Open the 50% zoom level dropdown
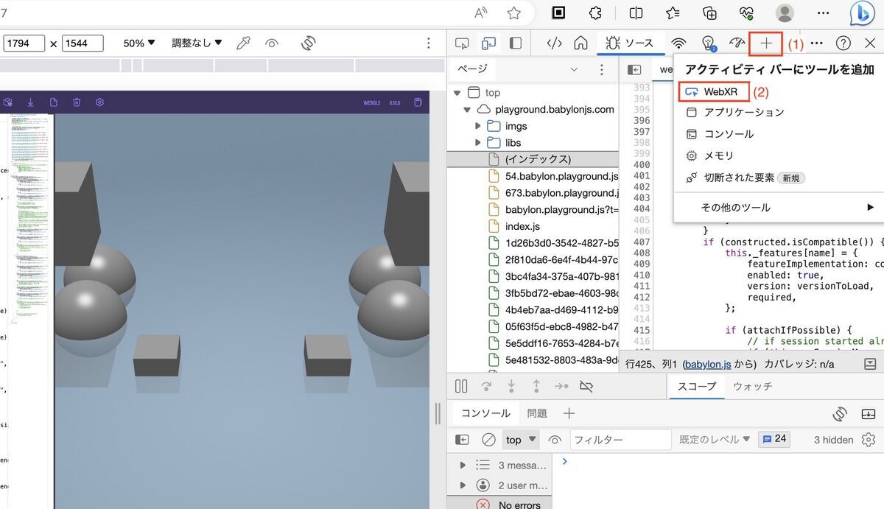Image resolution: width=884 pixels, height=509 pixels. pos(138,43)
